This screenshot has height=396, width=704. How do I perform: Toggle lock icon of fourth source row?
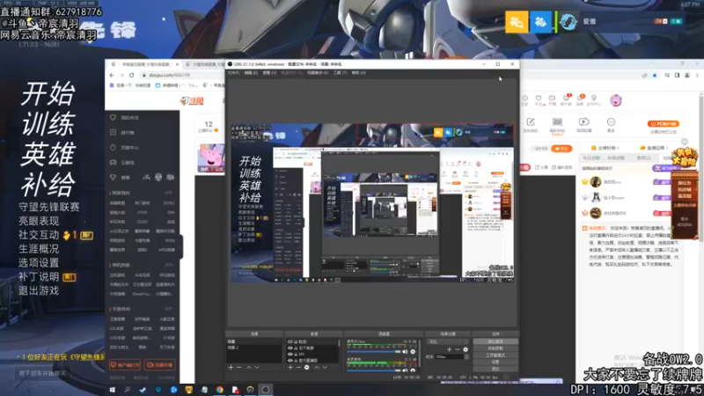(296, 361)
